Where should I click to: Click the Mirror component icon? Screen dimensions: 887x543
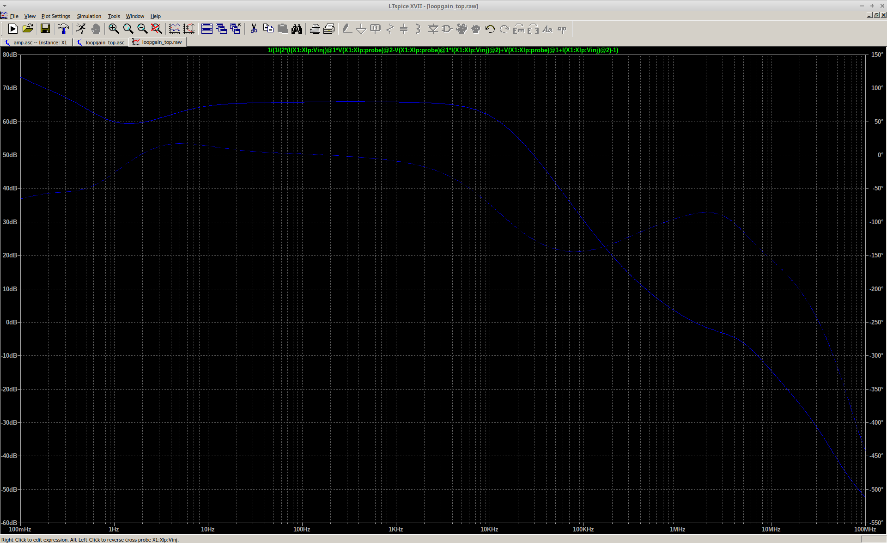pos(533,29)
